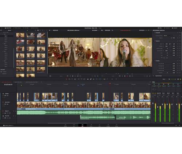Toggle the Media Pool panel button
This screenshot has width=182, height=154.
pos(8,28)
